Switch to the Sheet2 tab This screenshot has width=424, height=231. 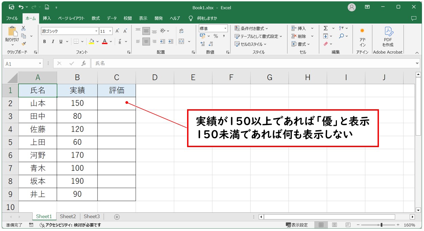68,216
